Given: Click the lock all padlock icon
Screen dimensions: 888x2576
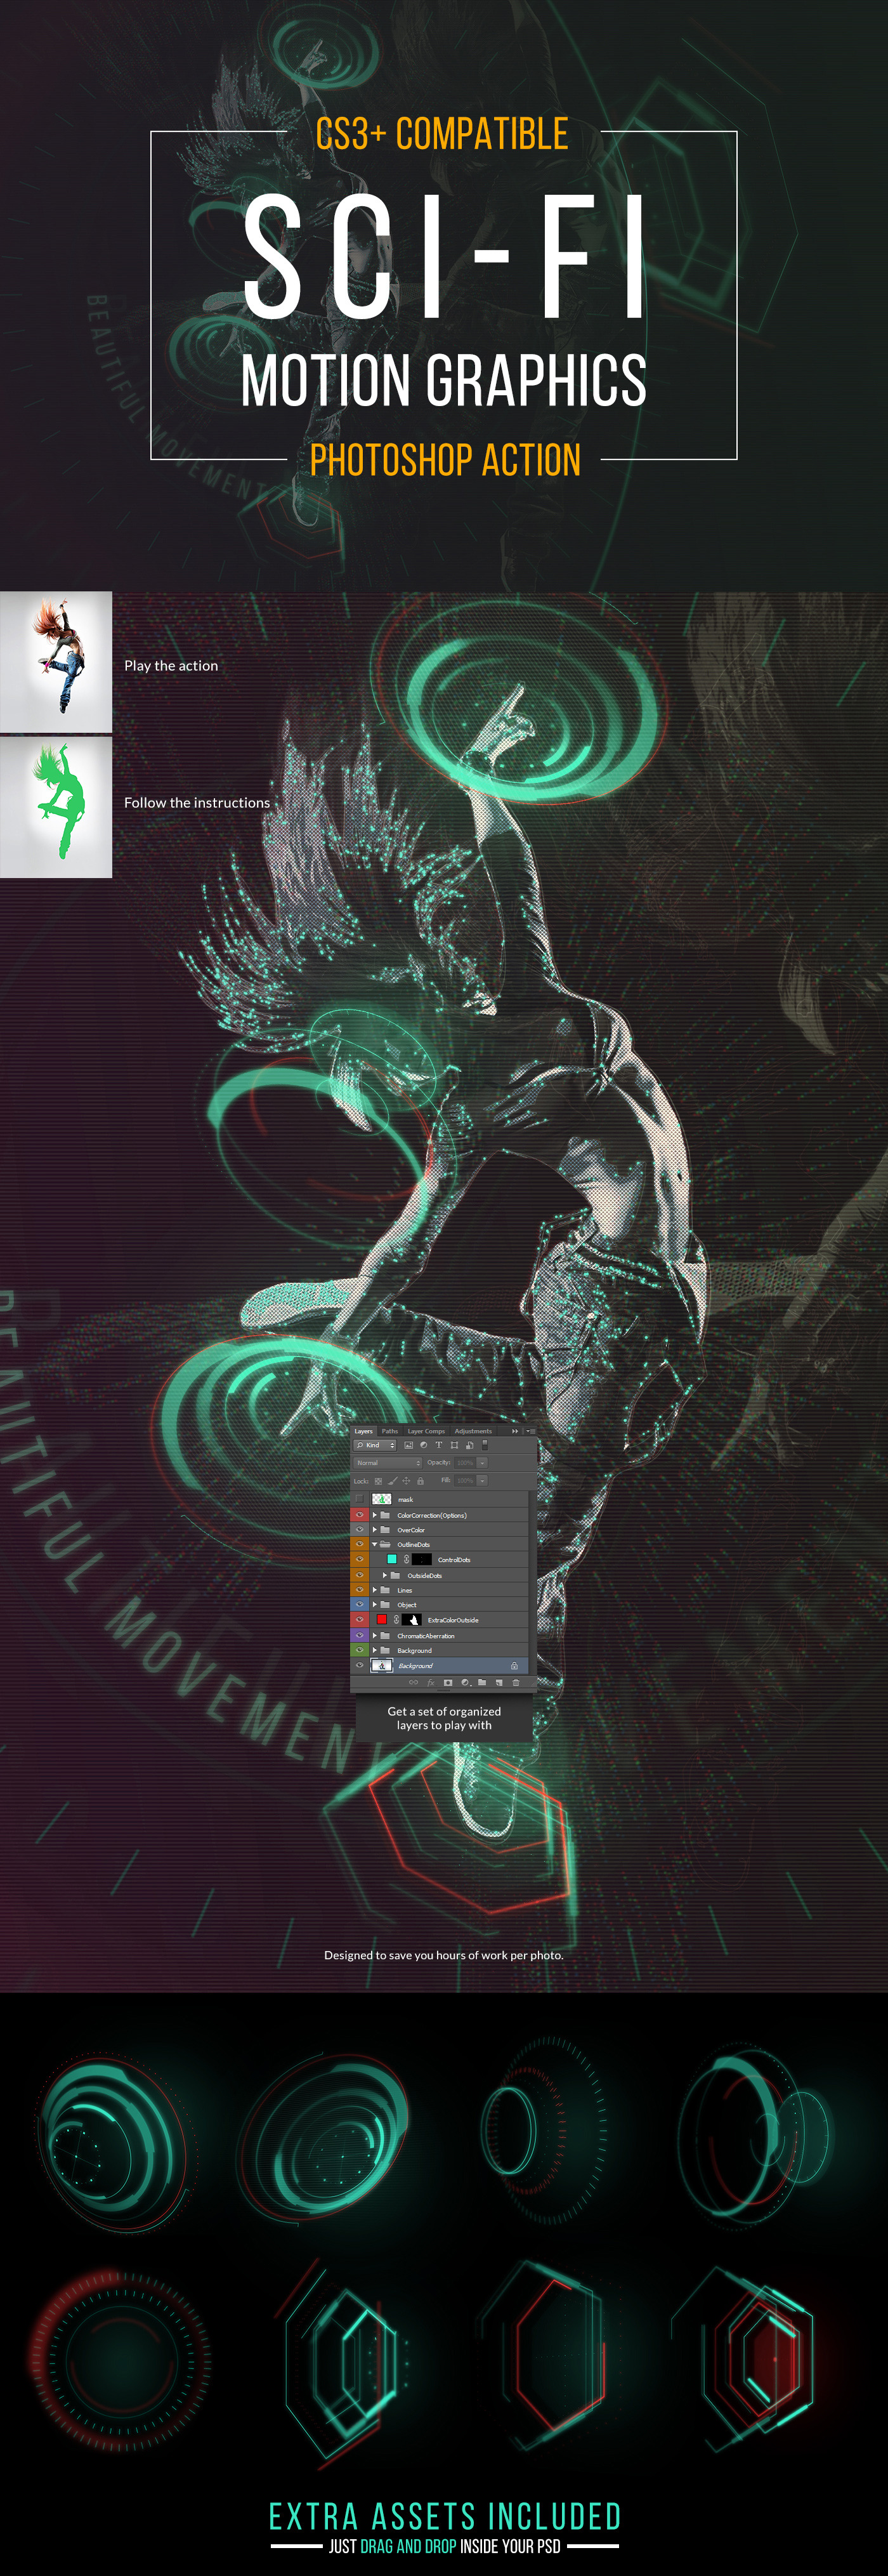Looking at the screenshot, I should [x=420, y=1481].
